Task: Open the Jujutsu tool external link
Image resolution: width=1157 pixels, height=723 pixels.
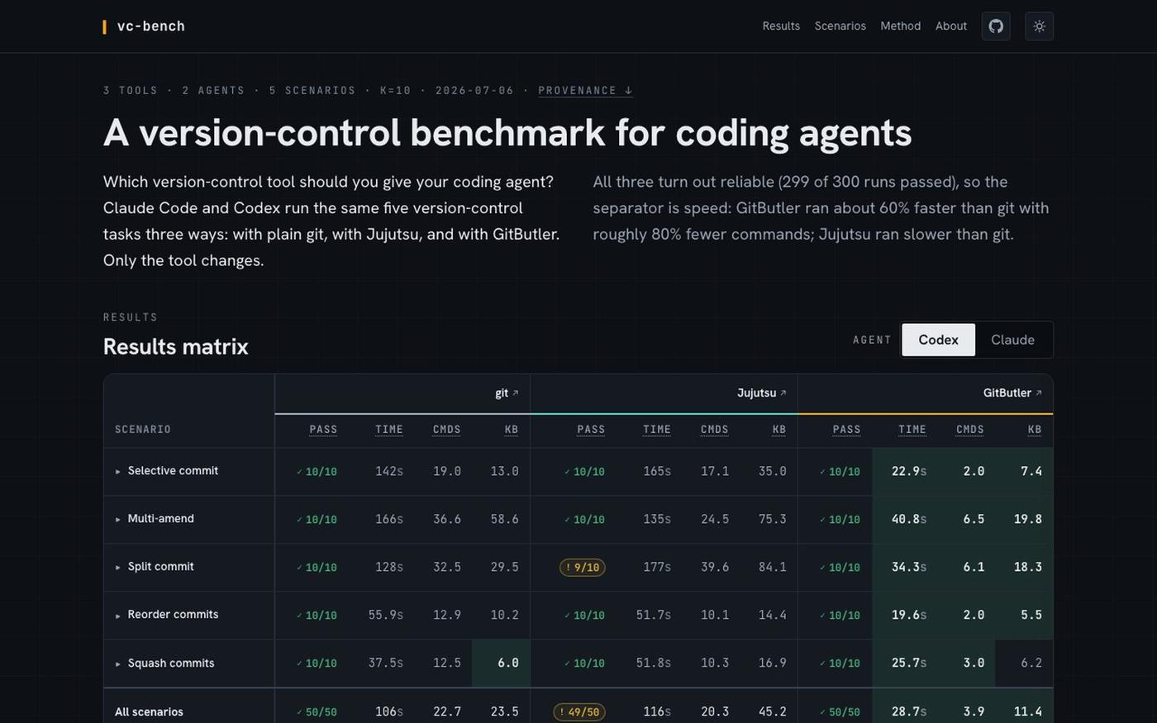Action: point(761,393)
